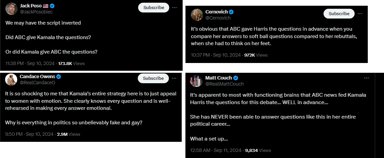384x158 pixels.
Task: Open Jack Poso's profile picture
Action: 11,9
